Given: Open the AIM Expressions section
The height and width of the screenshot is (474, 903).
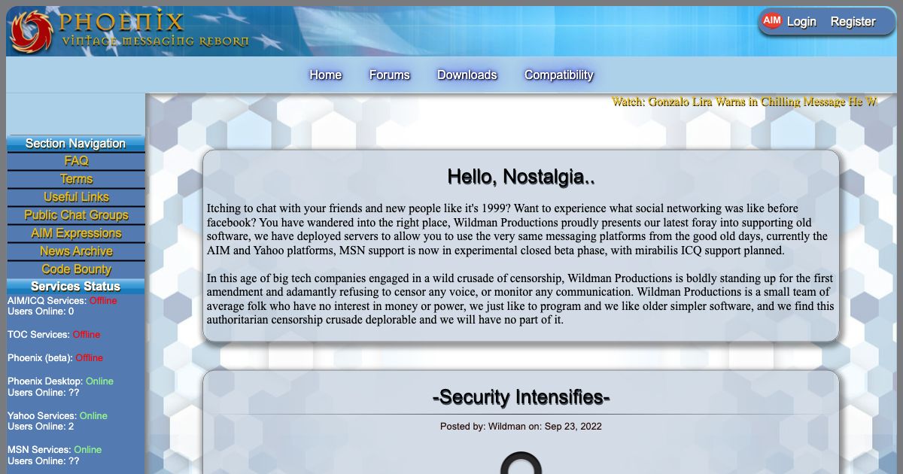Looking at the screenshot, I should pos(75,233).
